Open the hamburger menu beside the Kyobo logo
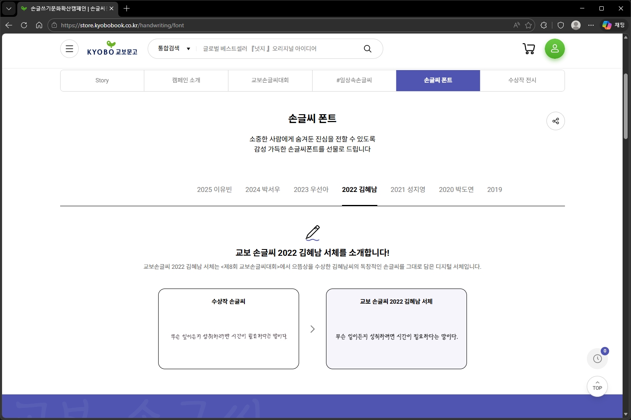This screenshot has height=420, width=631. click(69, 49)
